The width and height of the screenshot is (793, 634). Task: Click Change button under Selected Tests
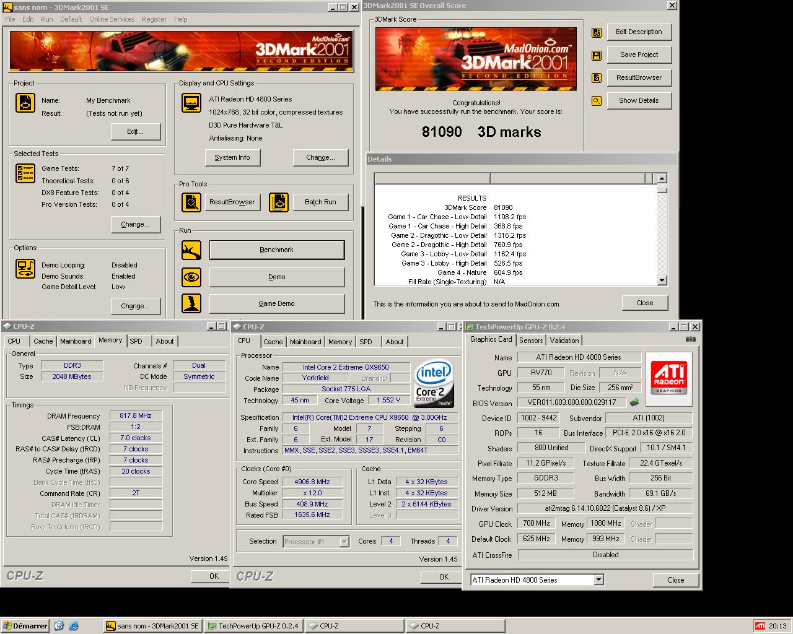point(136,224)
